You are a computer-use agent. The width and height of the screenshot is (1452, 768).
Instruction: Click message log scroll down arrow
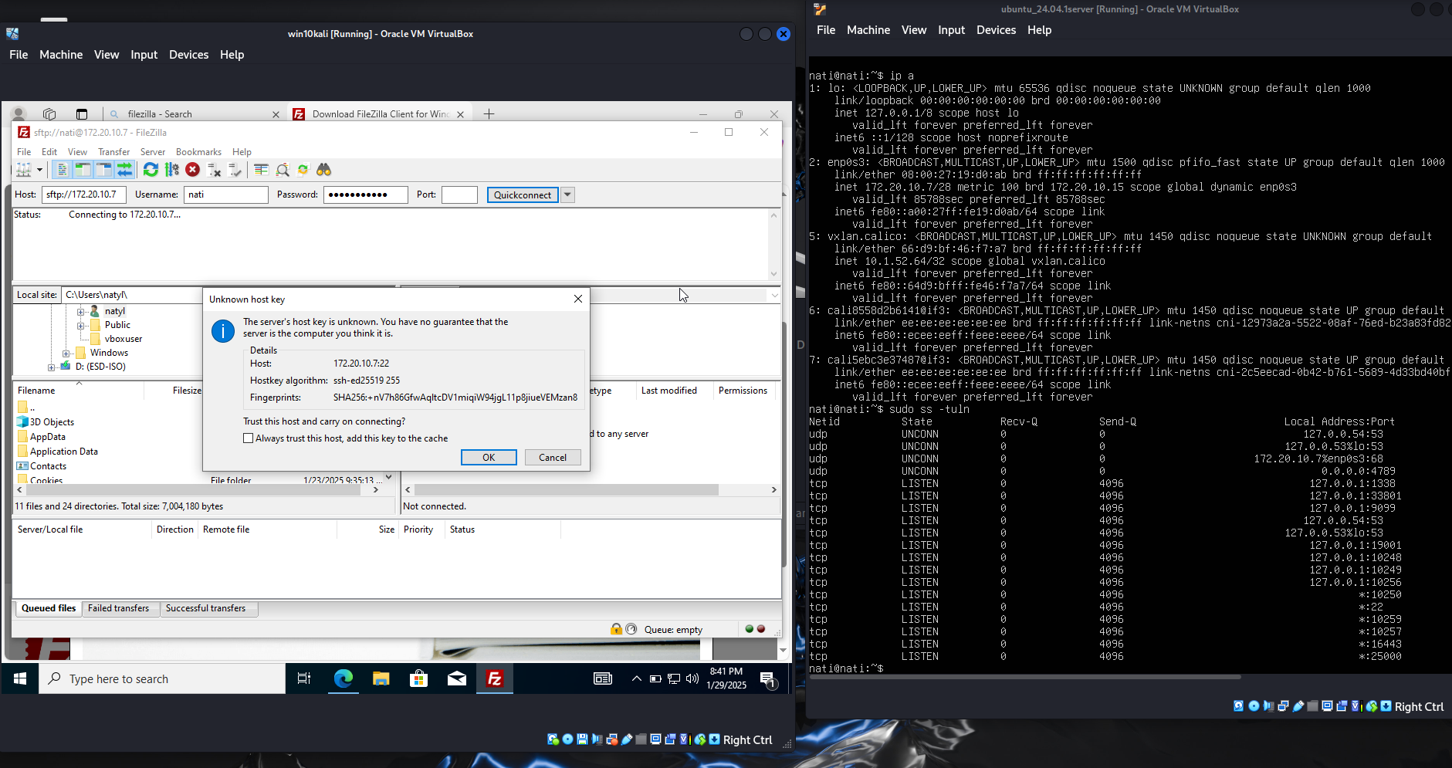pyautogui.click(x=773, y=273)
